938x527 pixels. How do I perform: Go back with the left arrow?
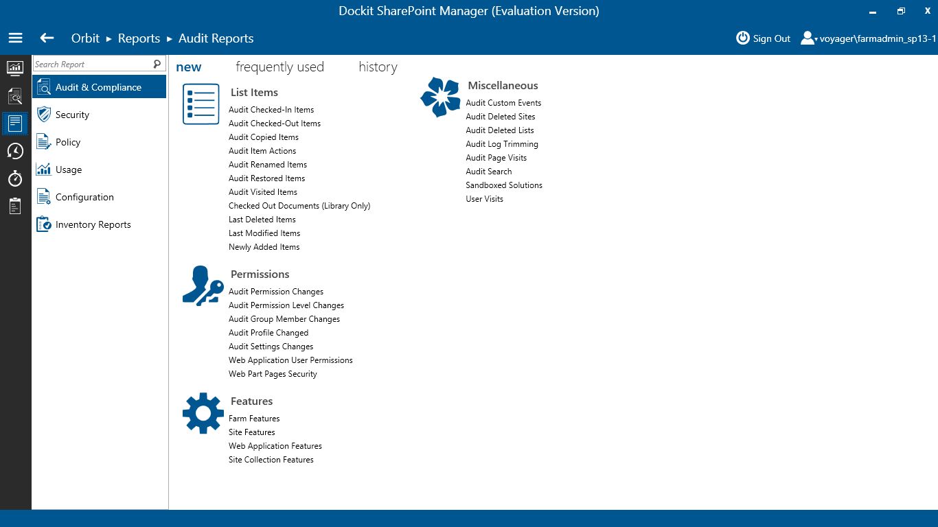[x=47, y=38]
